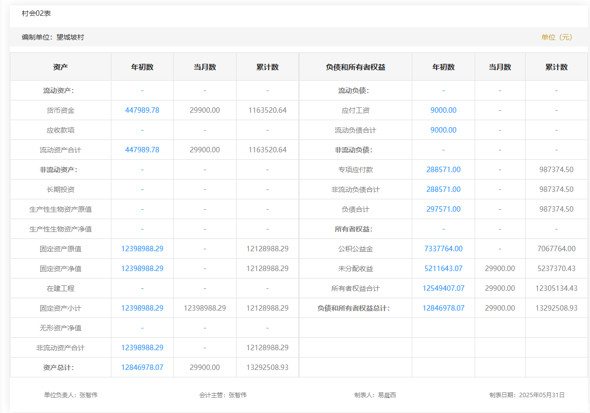Open 固定资产原值 年初数 amount link
The height and width of the screenshot is (413, 590).
click(142, 249)
